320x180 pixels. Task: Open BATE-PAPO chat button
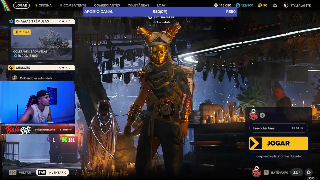click(279, 172)
